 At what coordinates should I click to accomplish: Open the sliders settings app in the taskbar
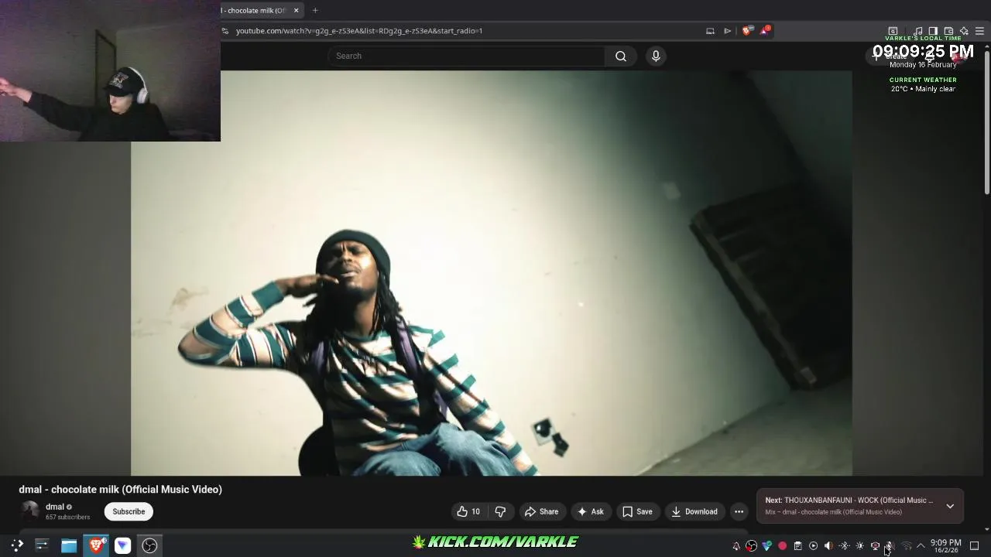click(42, 545)
